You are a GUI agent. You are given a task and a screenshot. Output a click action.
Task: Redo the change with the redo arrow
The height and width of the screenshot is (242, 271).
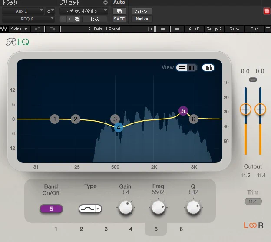point(53,29)
